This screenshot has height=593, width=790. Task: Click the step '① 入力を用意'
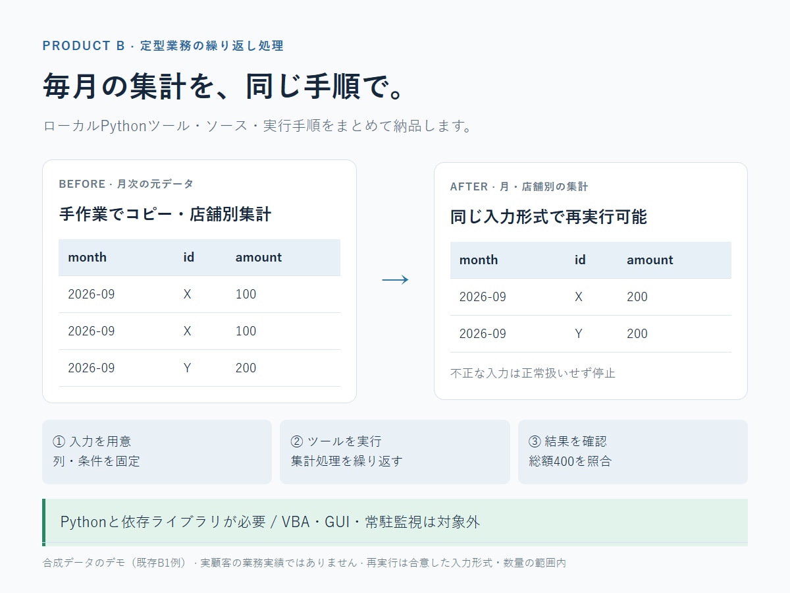pos(92,441)
